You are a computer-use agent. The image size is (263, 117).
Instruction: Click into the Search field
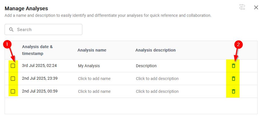[x=43, y=30]
